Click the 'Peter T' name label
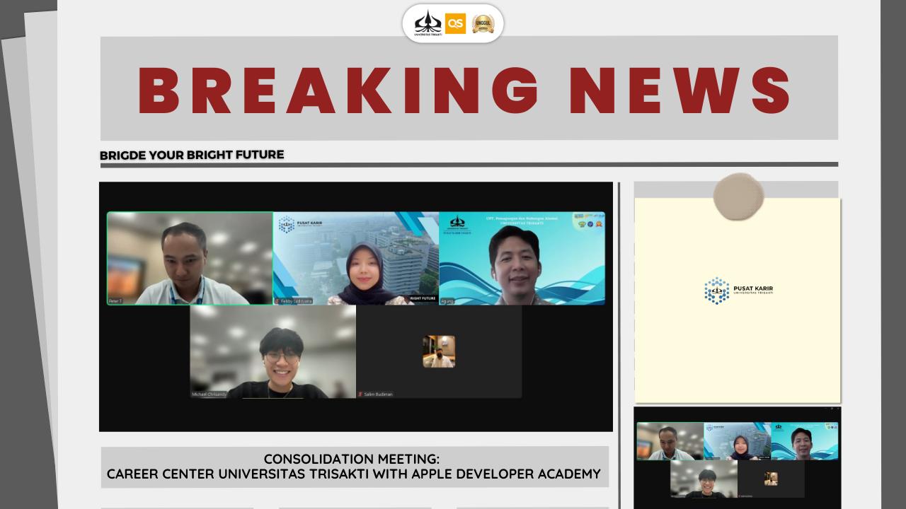This screenshot has width=906, height=509. (x=115, y=300)
